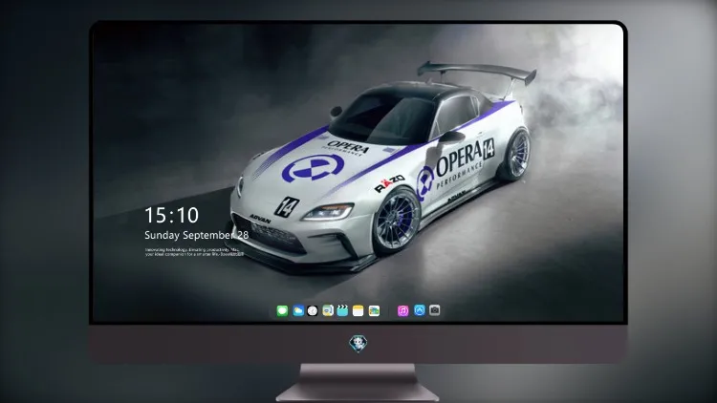Open the blue App Store icon
Image resolution: width=717 pixels, height=403 pixels.
(x=420, y=310)
